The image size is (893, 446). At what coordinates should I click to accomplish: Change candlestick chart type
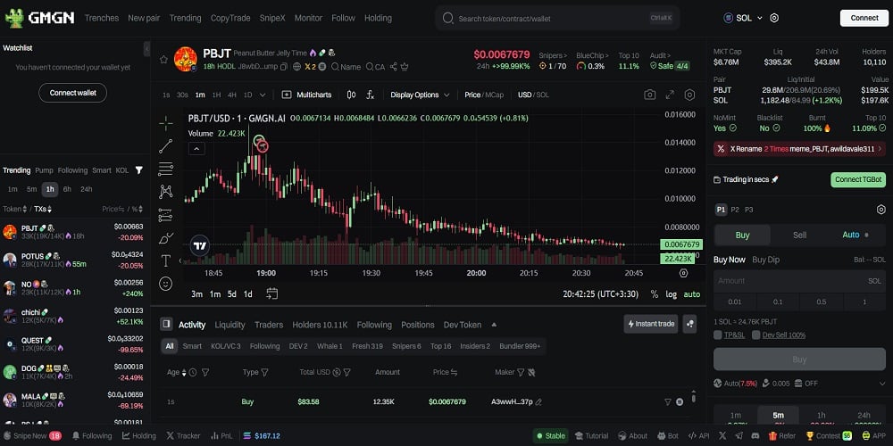351,95
